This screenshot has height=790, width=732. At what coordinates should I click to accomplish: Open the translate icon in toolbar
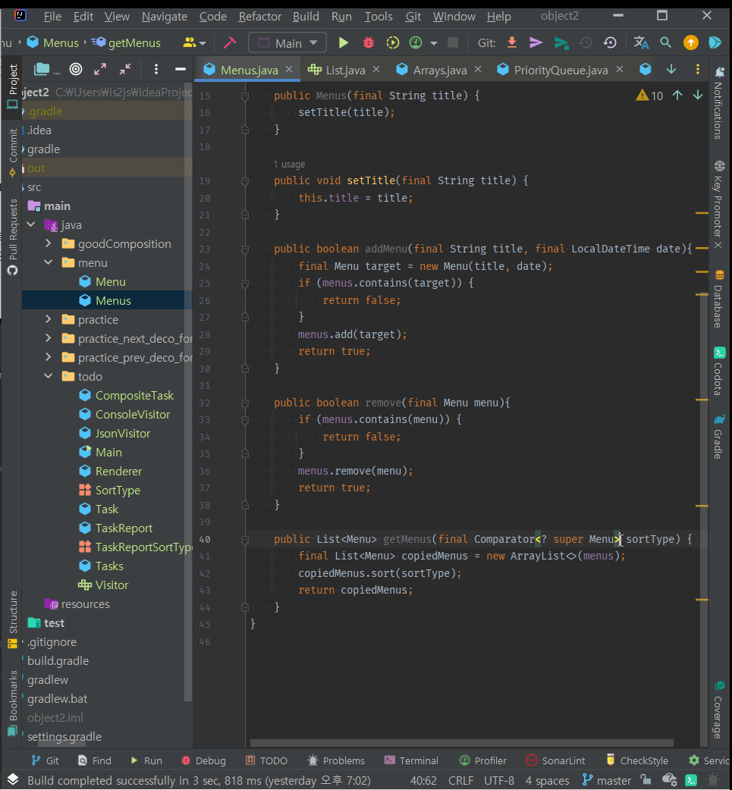point(641,42)
